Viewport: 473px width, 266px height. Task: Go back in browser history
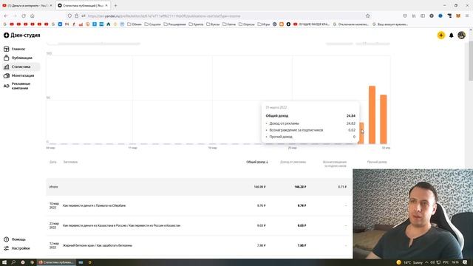click(6, 16)
